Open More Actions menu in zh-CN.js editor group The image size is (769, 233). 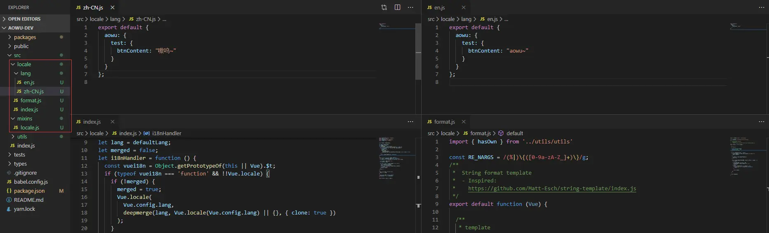(410, 7)
